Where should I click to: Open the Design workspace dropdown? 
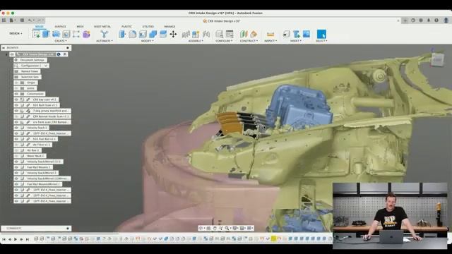[x=16, y=33]
